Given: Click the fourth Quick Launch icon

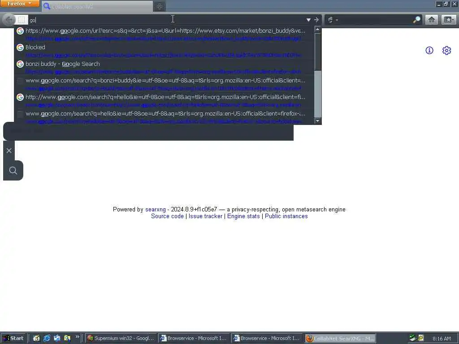Looking at the screenshot, I should tap(67, 339).
